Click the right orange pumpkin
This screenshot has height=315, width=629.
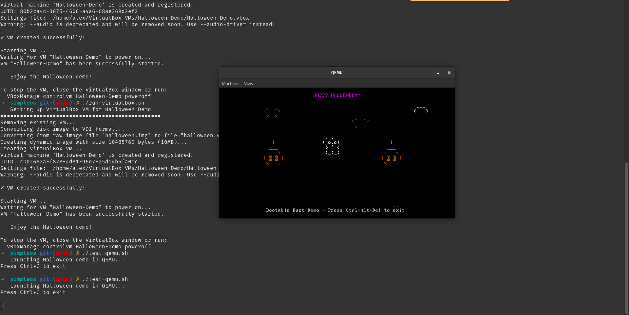(391, 158)
